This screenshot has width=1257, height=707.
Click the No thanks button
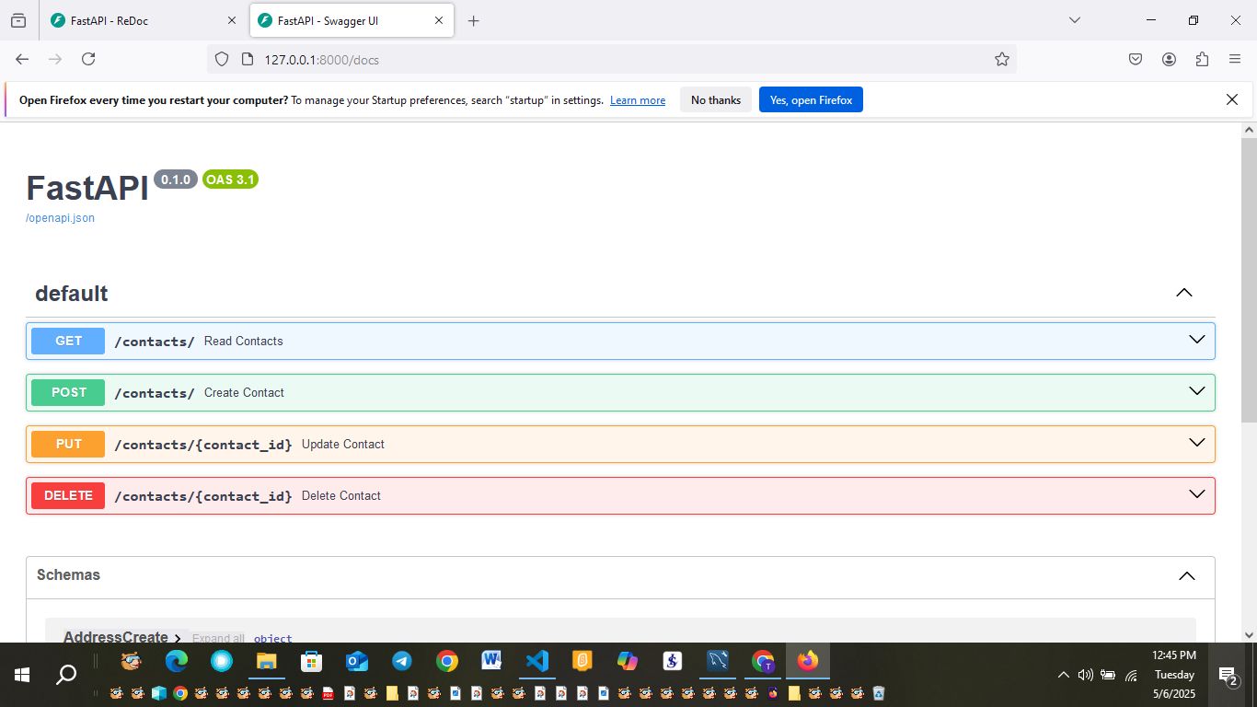click(x=716, y=99)
